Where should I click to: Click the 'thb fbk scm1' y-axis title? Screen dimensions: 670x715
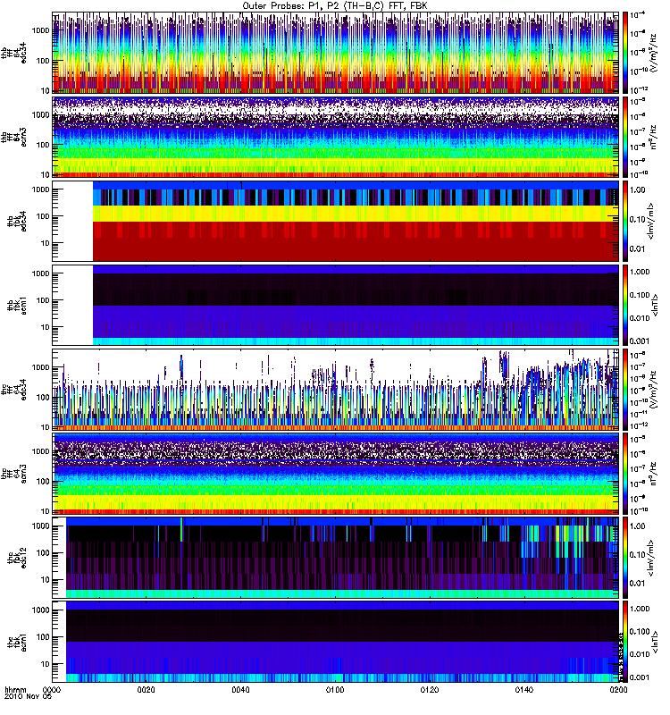point(17,306)
